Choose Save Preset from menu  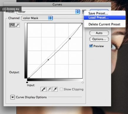tap(98, 13)
